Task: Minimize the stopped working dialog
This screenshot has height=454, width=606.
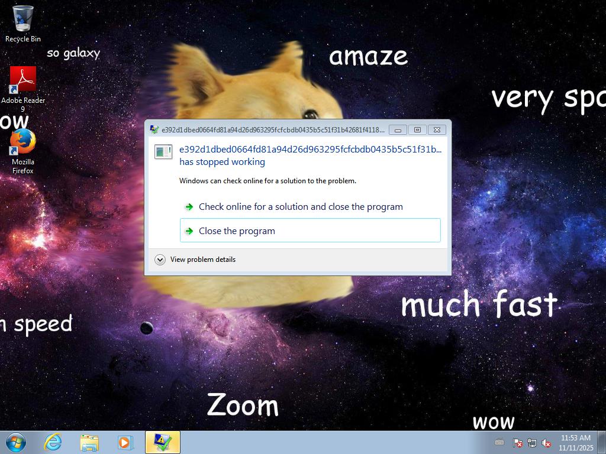Action: 398,130
